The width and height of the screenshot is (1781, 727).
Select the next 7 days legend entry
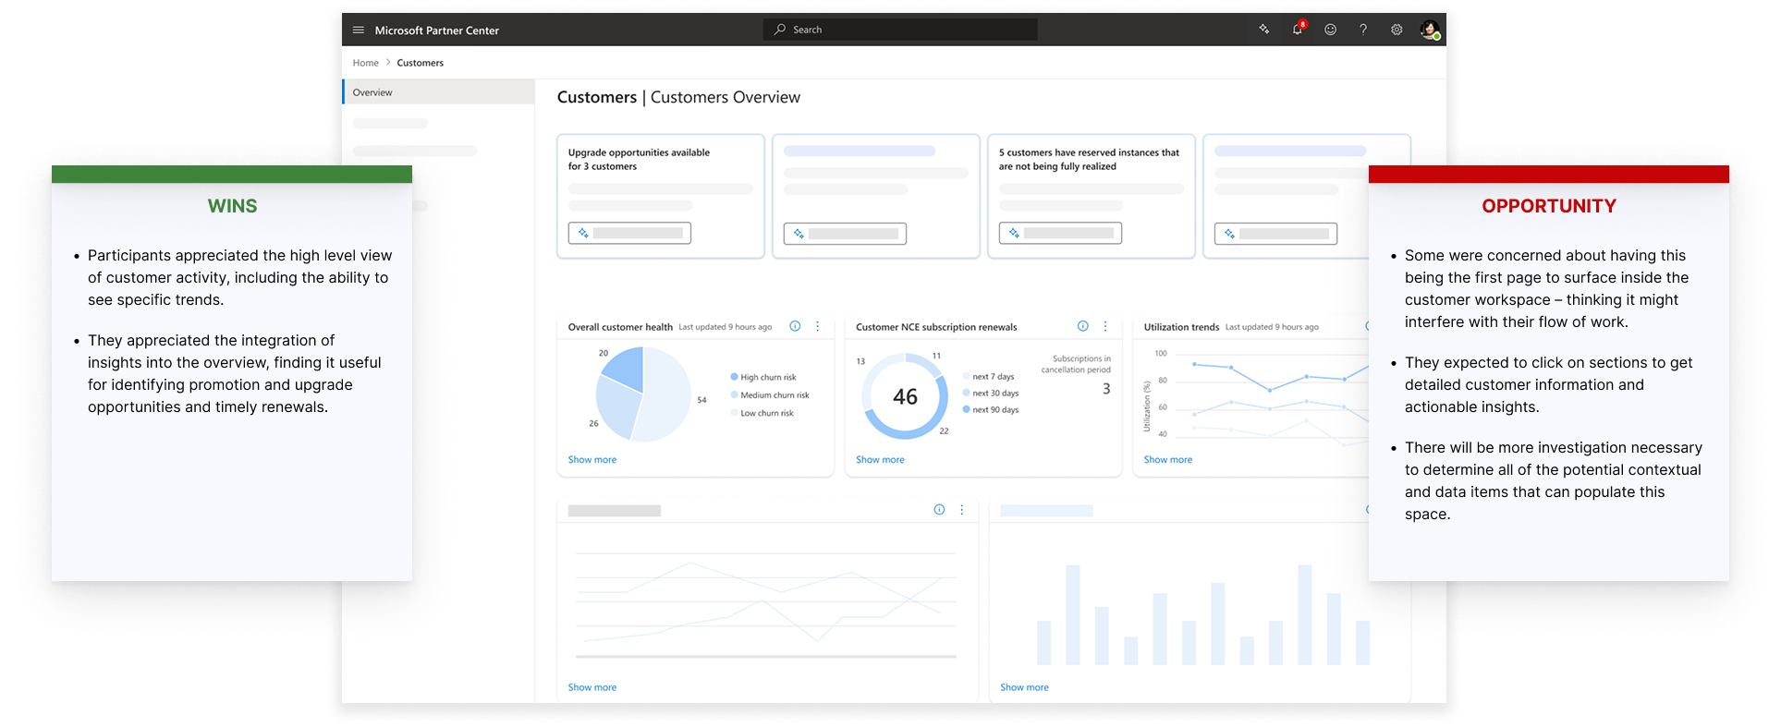pos(989,377)
